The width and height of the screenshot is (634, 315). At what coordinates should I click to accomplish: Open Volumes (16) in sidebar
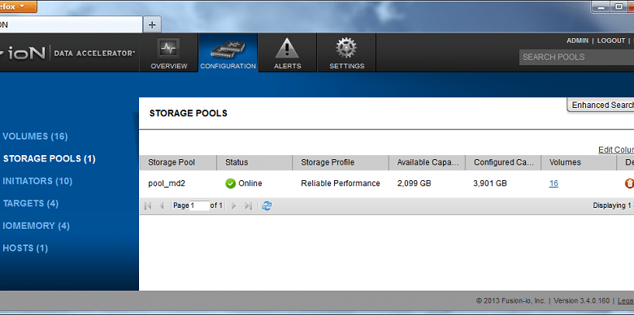[35, 136]
